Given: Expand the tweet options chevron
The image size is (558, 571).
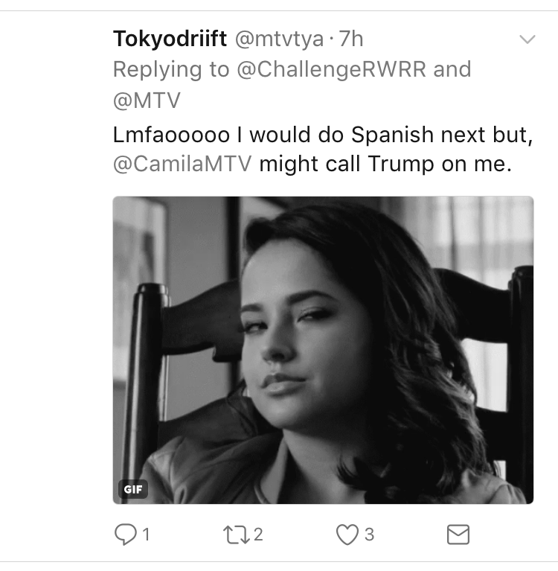Looking at the screenshot, I should 527,39.
